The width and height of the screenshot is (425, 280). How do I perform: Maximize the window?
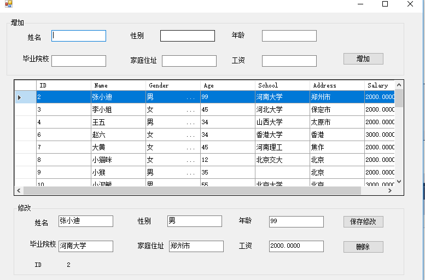(x=385, y=4)
